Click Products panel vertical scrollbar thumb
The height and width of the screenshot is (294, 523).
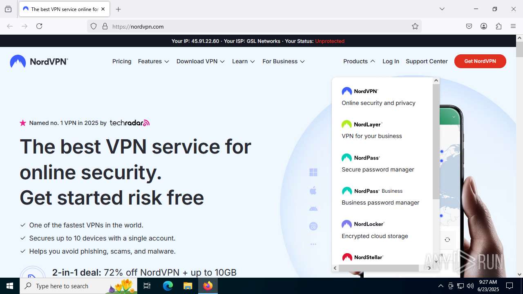(x=436, y=142)
